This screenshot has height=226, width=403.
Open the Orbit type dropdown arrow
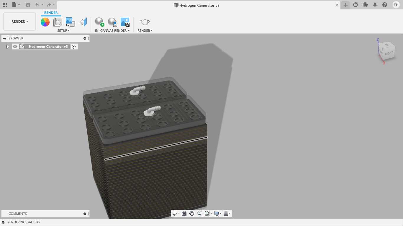tap(179, 213)
